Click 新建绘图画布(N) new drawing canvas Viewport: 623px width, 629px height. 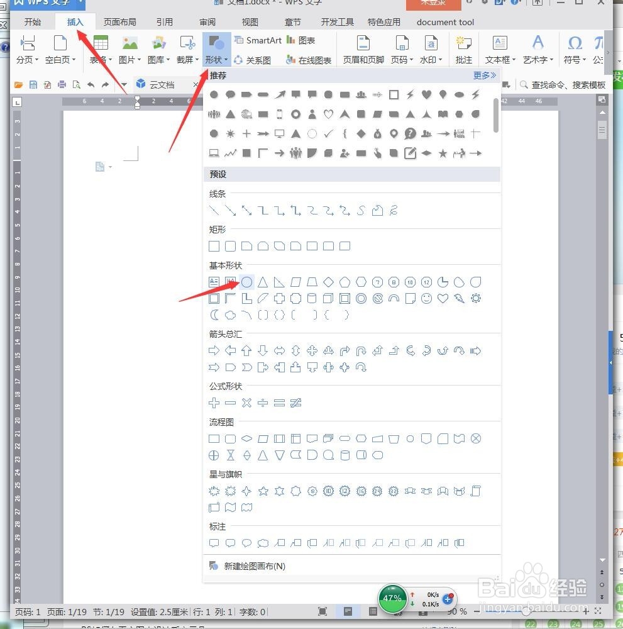click(x=254, y=566)
